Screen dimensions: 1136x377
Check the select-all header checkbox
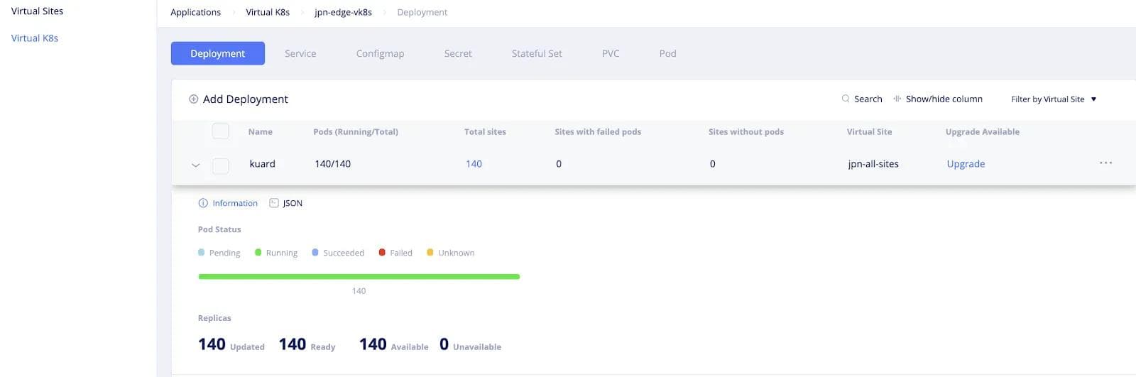pos(221,131)
